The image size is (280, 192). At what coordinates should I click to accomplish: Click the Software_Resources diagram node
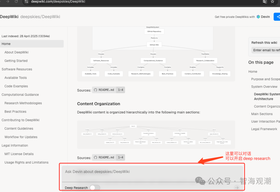pos(101,61)
